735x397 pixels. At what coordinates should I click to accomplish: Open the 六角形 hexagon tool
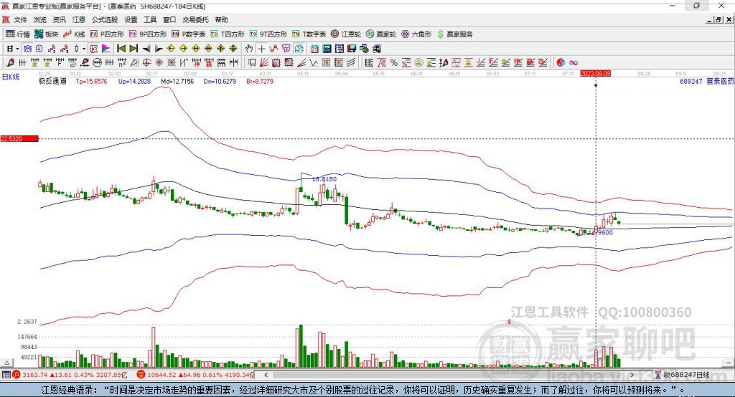click(x=416, y=34)
